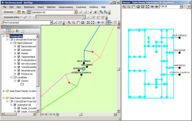192x121 pixels.
Task: Open the Customize menu
Action: point(81,7)
